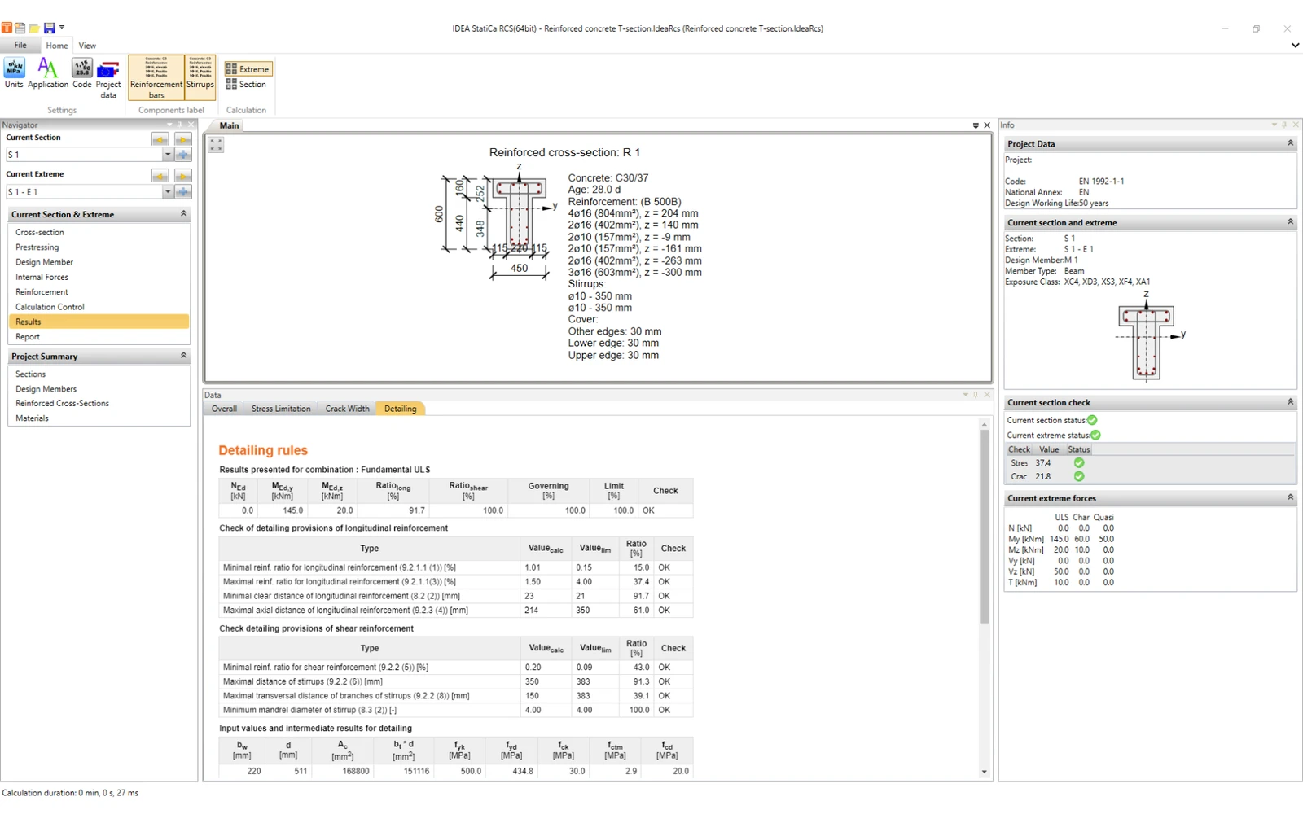The height and width of the screenshot is (823, 1303).
Task: Click the save icon in title bar
Action: 49,28
